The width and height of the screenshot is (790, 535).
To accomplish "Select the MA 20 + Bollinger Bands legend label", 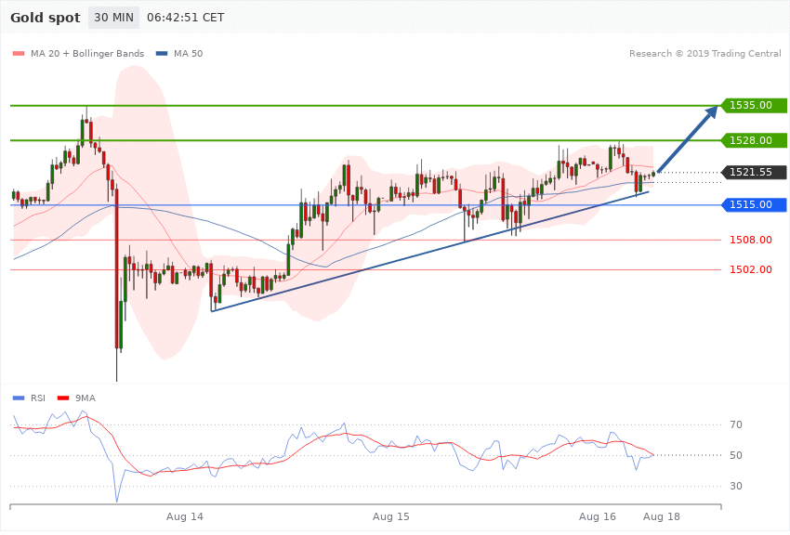I will tap(87, 53).
